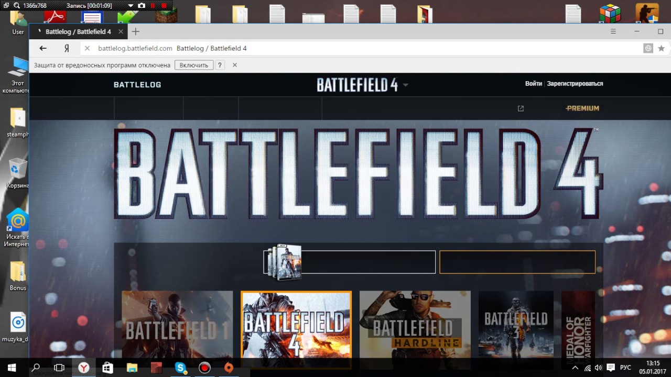Open Origin from the taskbar
The width and height of the screenshot is (671, 377).
coord(229,368)
